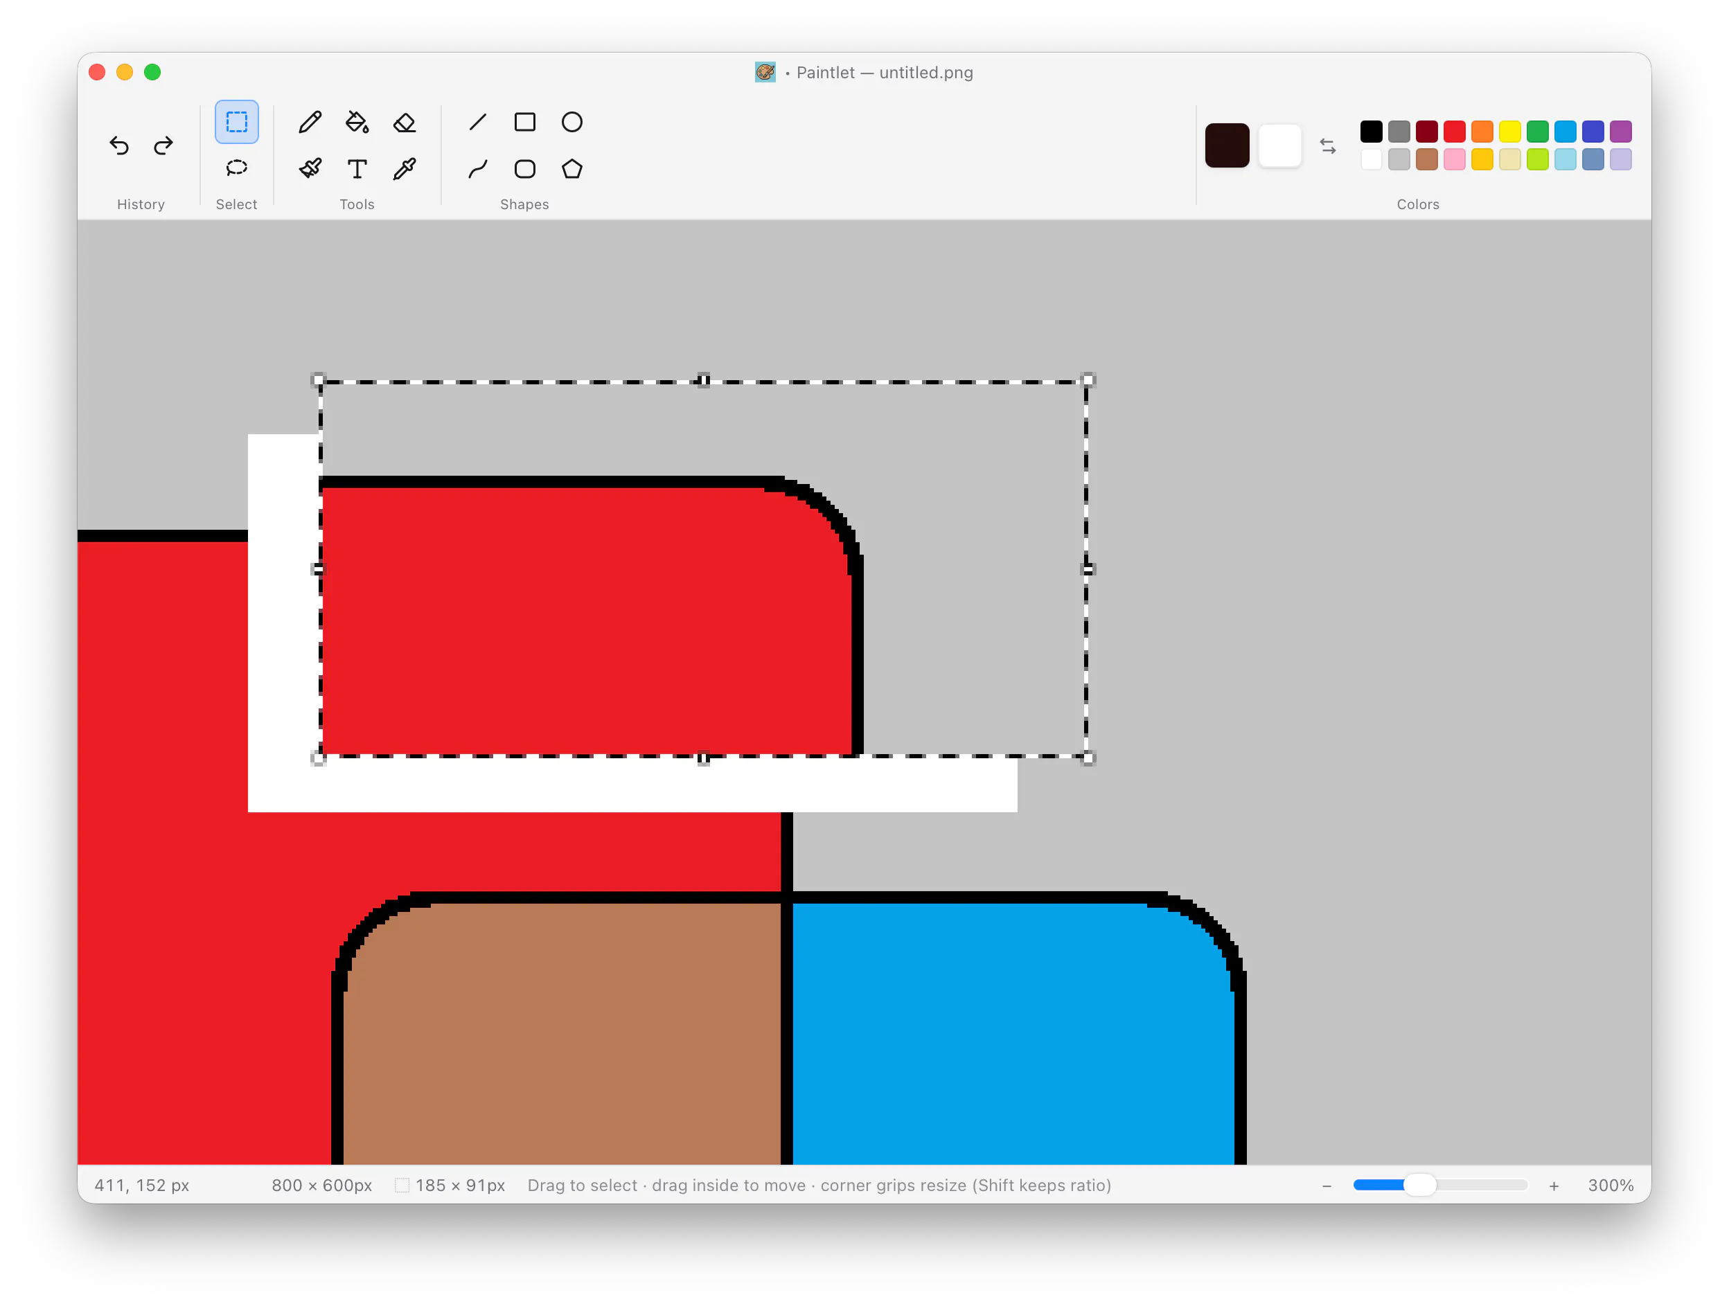1729x1306 pixels.
Task: Select the Line shape tool
Action: point(477,122)
